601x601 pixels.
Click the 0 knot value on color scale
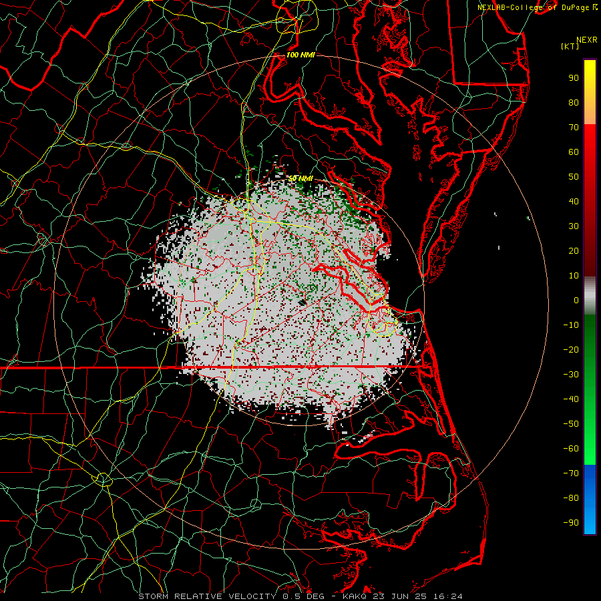pyautogui.click(x=576, y=300)
